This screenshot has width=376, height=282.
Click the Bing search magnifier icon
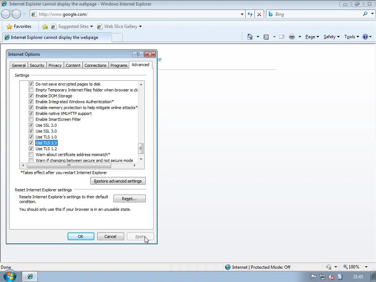(x=365, y=14)
